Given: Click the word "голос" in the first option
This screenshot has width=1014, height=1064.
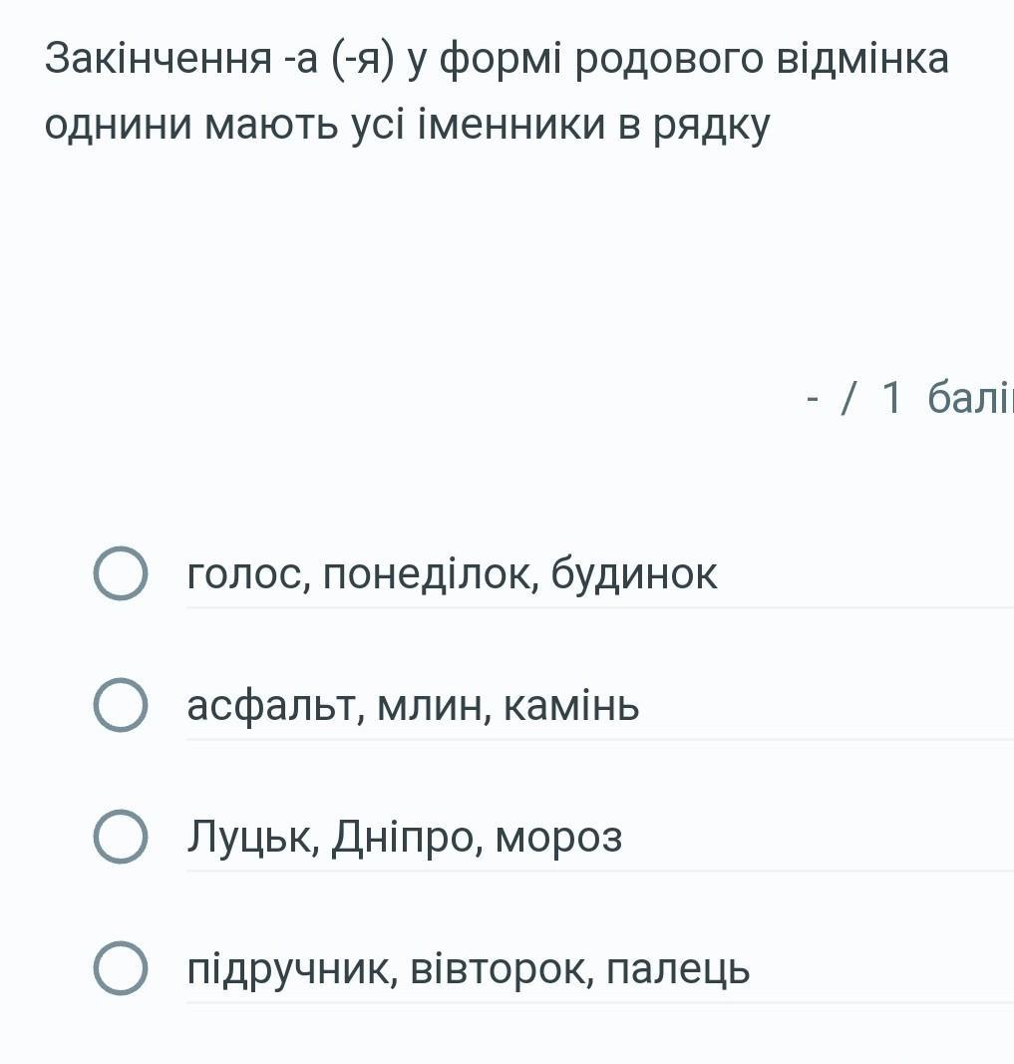Looking at the screenshot, I should click(x=246, y=574).
